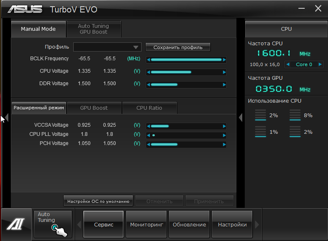
Task: Click the 100,0 x 16,0 multiplier text
Action: pyautogui.click(x=265, y=64)
